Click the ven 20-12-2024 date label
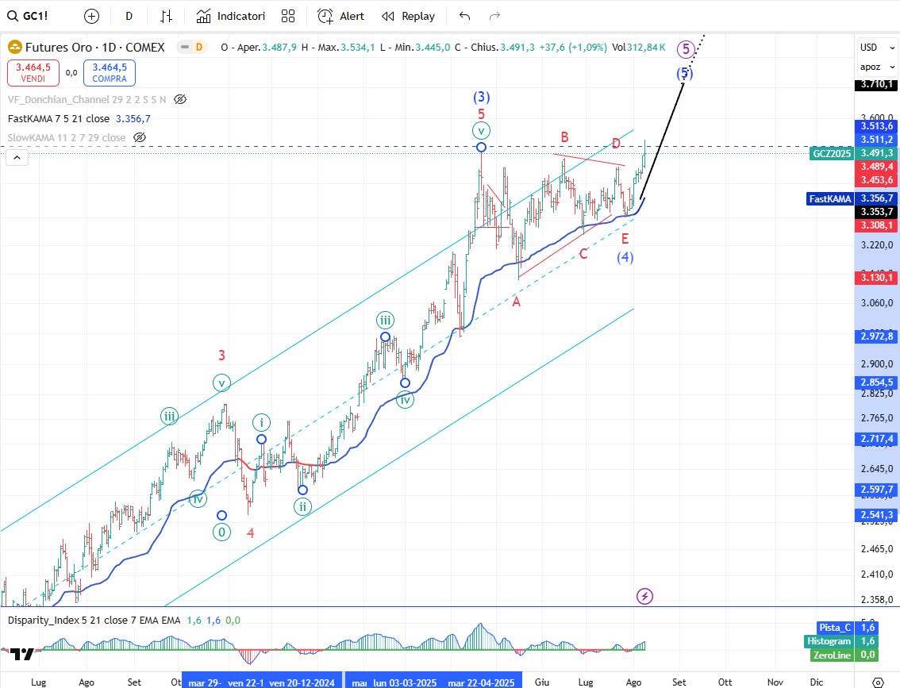The image size is (900, 688). [302, 682]
